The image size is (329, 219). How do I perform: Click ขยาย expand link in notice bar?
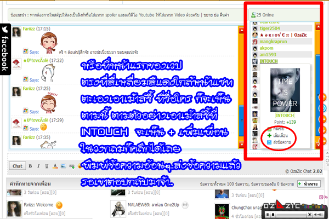click(207, 15)
